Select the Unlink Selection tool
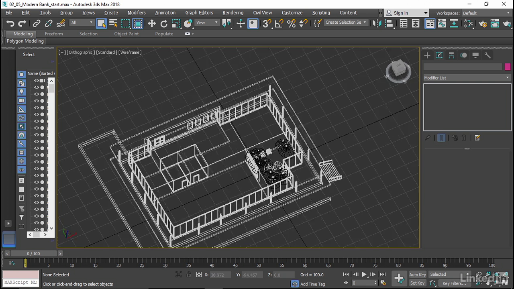The height and width of the screenshot is (289, 514). click(49, 24)
